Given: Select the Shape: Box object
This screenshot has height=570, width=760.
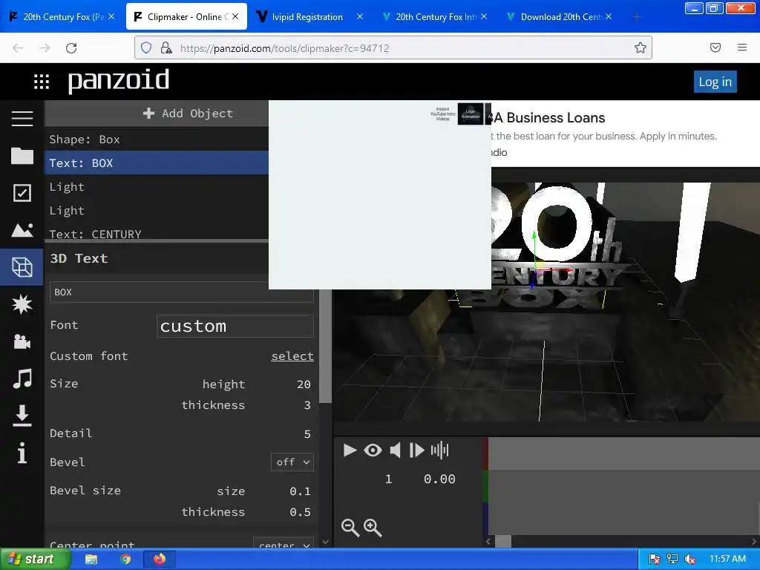Looking at the screenshot, I should coord(157,139).
